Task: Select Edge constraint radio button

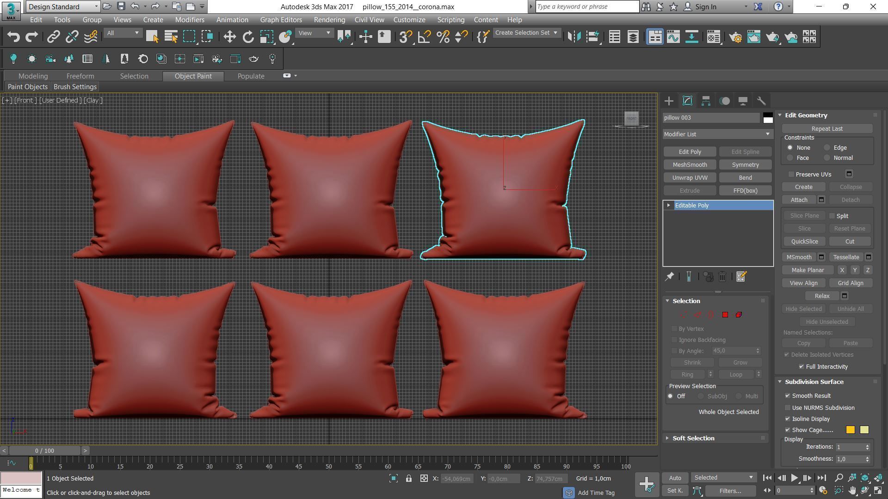Action: point(827,148)
